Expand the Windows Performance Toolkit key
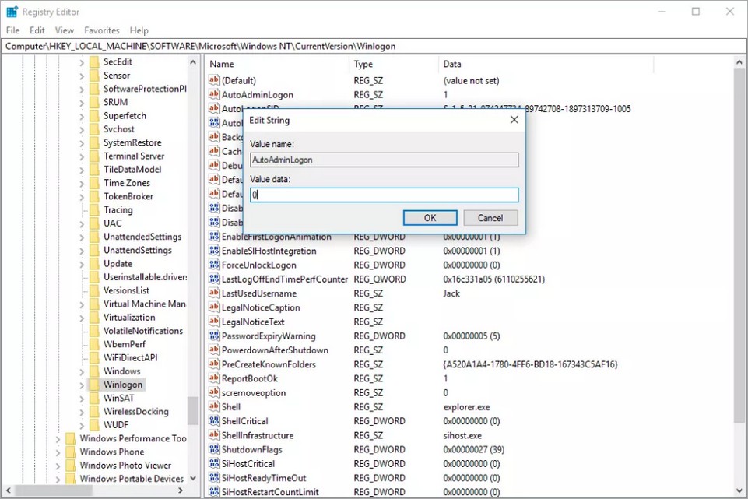The height and width of the screenshot is (499, 748). (58, 439)
